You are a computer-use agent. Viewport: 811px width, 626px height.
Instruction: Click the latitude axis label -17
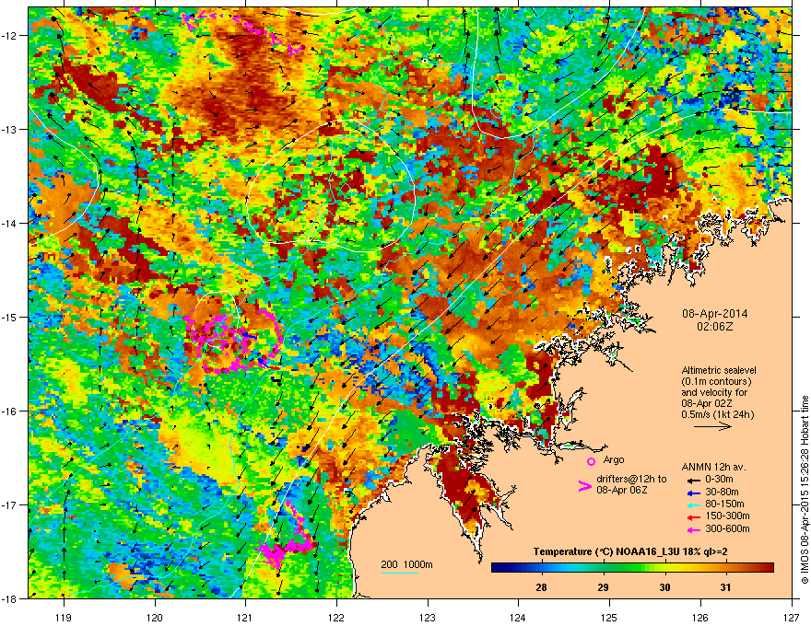tap(10, 504)
